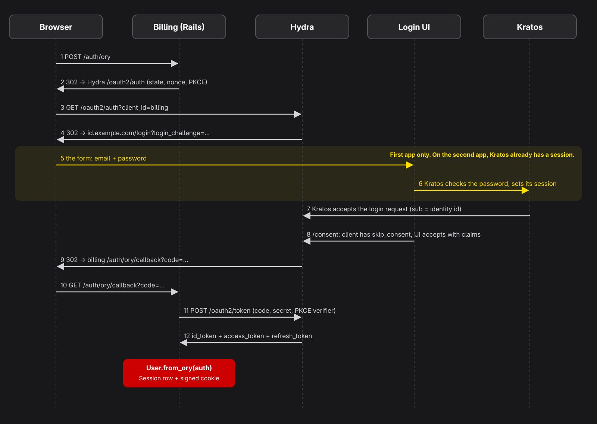Click "5 the form: email + password"
The height and width of the screenshot is (424, 597).
pyautogui.click(x=103, y=158)
